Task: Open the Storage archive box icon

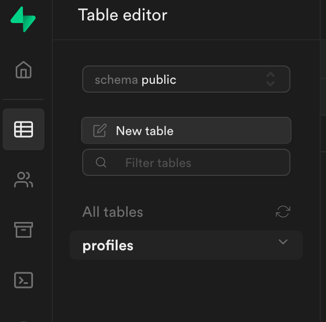Action: (x=24, y=230)
